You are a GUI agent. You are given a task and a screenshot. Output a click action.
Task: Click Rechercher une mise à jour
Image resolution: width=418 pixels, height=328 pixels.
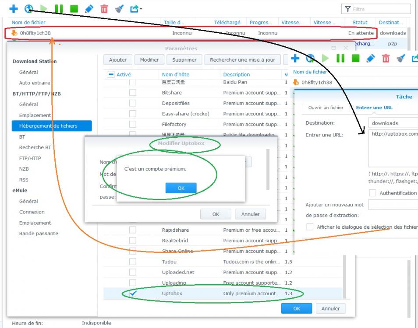pyautogui.click(x=242, y=60)
